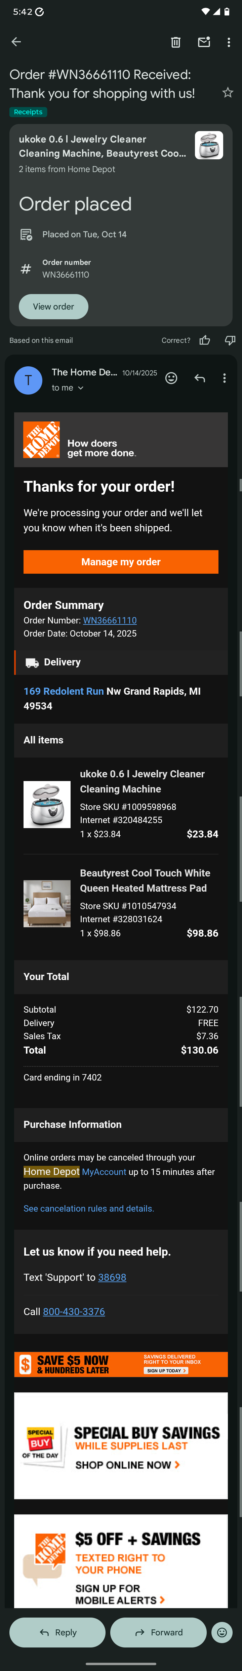Open See cancelation rules and details
Image resolution: width=242 pixels, height=1671 pixels.
pyautogui.click(x=89, y=1209)
